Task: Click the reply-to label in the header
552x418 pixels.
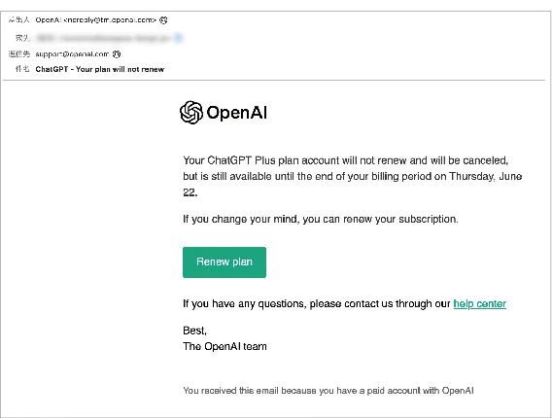Action: (19, 54)
